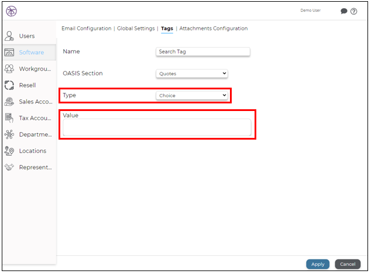This screenshot has width=371, height=274.
Task: Select the Tax Accounts sidebar icon
Action: click(x=9, y=118)
